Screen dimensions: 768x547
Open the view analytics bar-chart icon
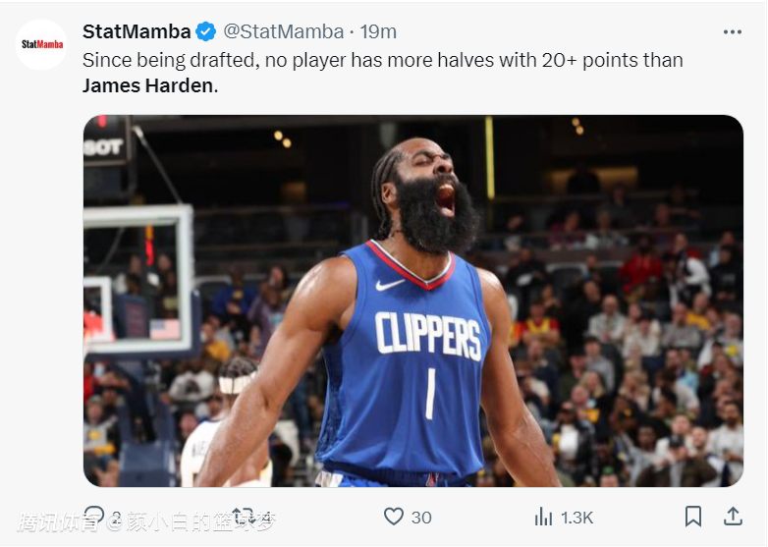(543, 517)
